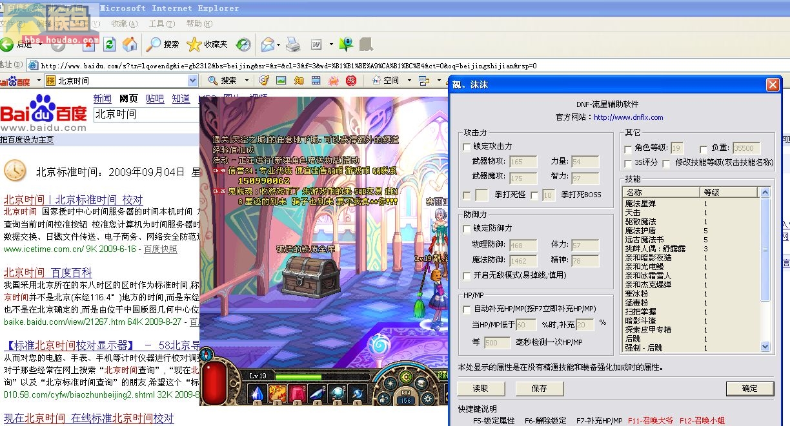Click the Baidu toolbar video film icon

316,81
